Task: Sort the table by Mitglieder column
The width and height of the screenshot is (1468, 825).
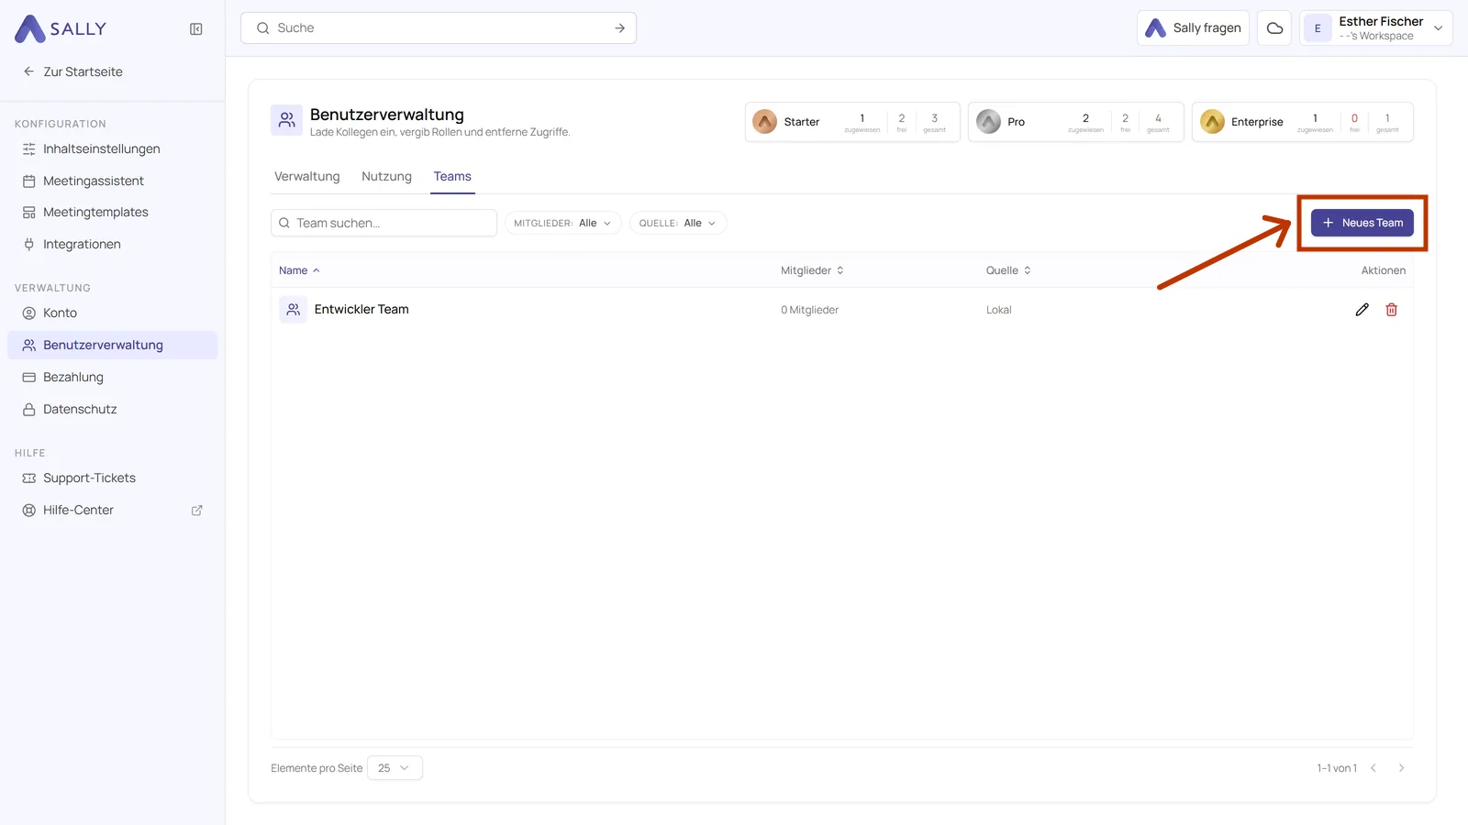Action: tap(812, 270)
